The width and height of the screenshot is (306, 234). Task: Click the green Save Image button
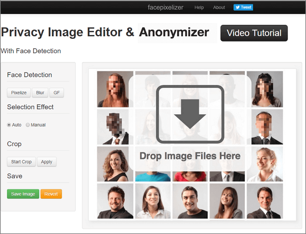[23, 194]
